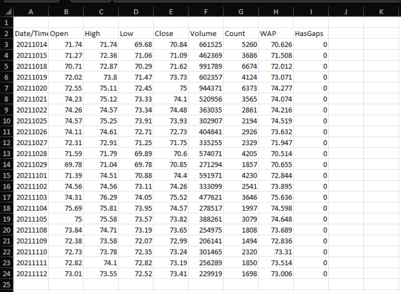Select WAP value 73.31

click(x=276, y=251)
